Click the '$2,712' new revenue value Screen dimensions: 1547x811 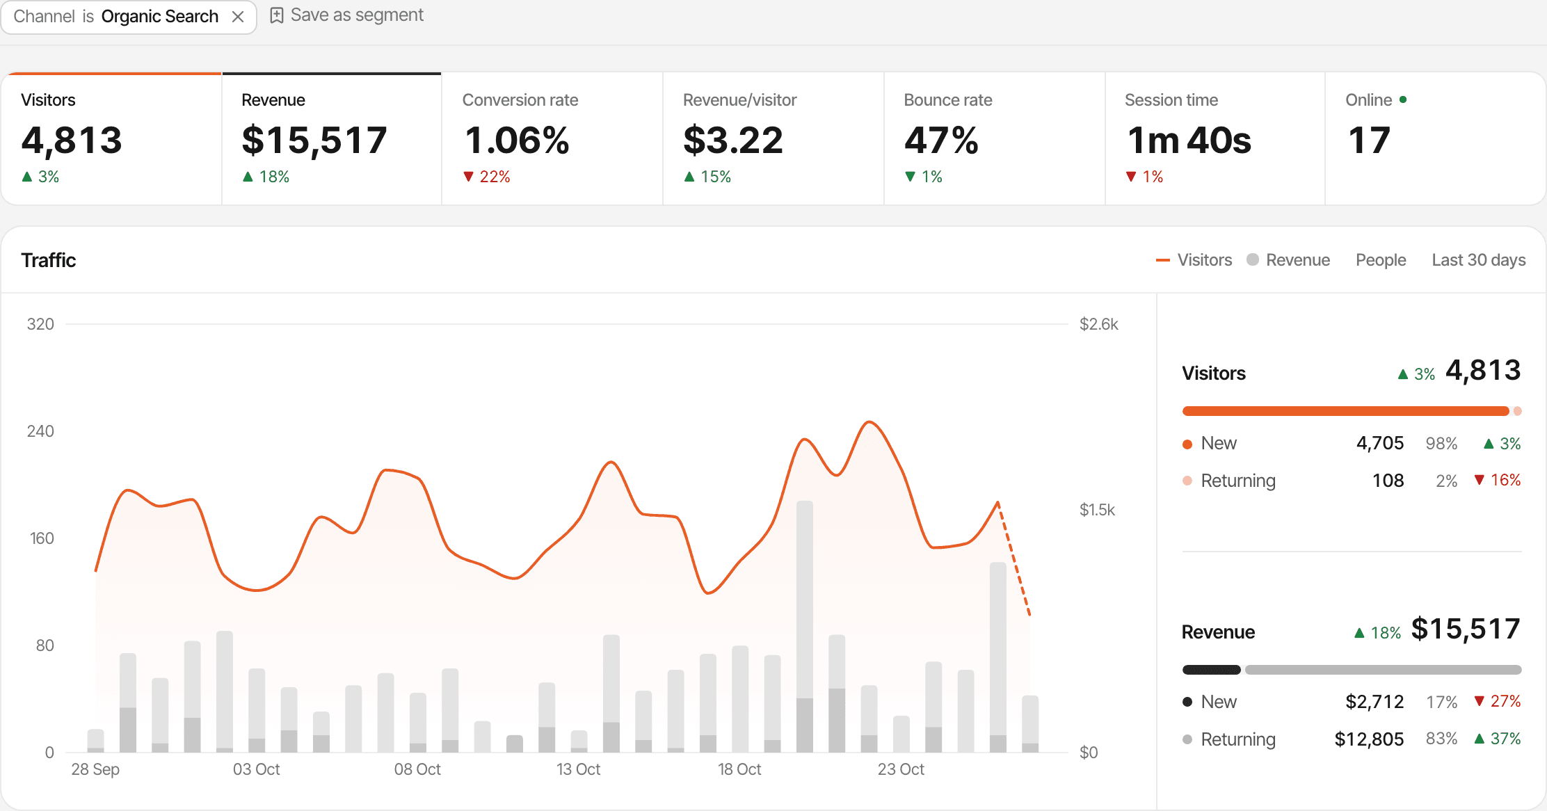[x=1374, y=702]
